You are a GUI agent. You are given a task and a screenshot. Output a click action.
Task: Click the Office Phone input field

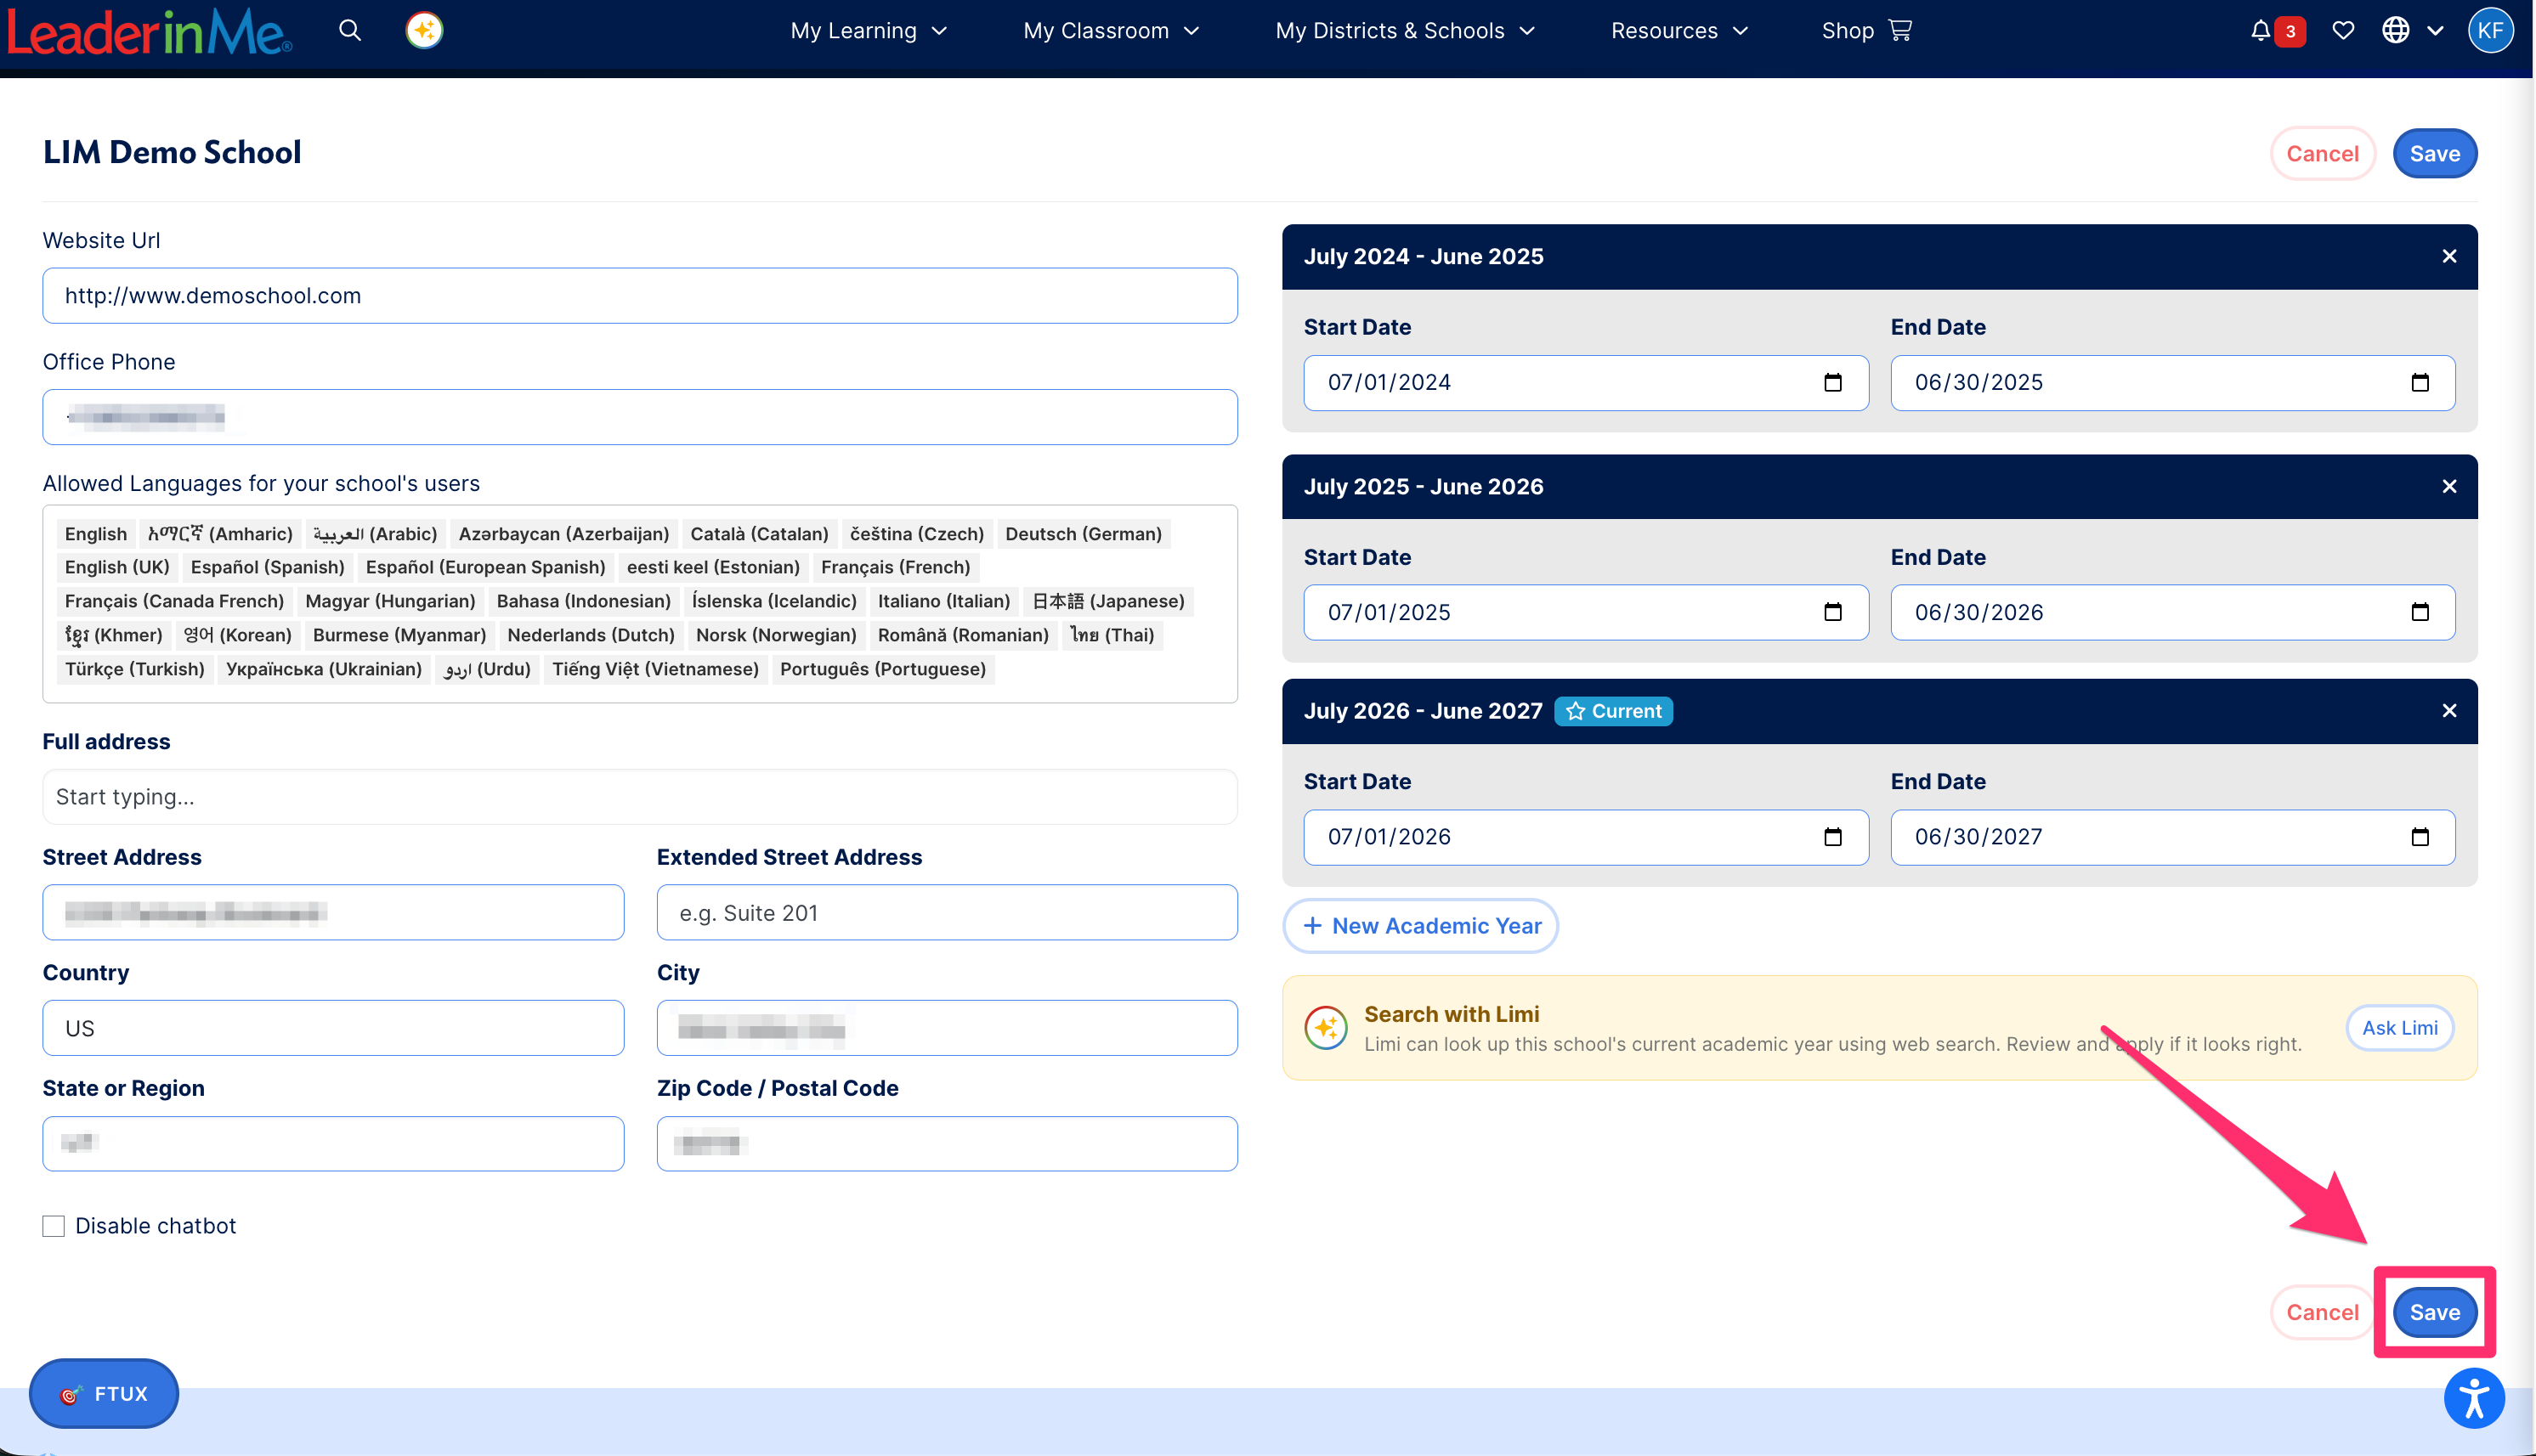pyautogui.click(x=639, y=417)
